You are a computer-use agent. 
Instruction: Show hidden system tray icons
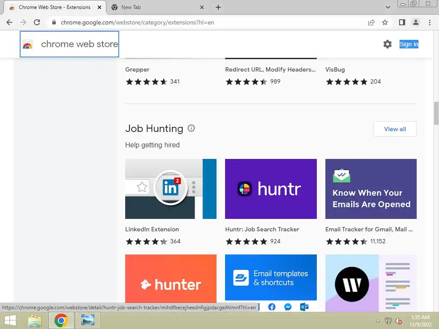[378, 320]
